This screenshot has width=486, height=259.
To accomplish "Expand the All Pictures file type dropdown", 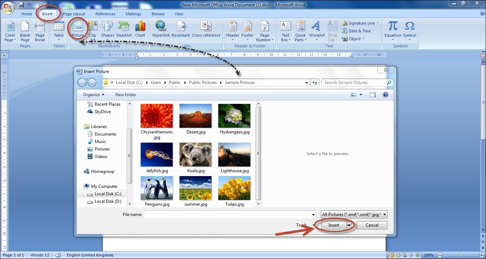I will [x=385, y=215].
